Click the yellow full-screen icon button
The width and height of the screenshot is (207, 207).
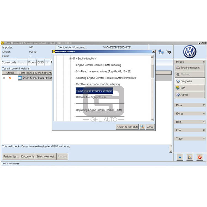pyautogui.click(x=190, y=157)
